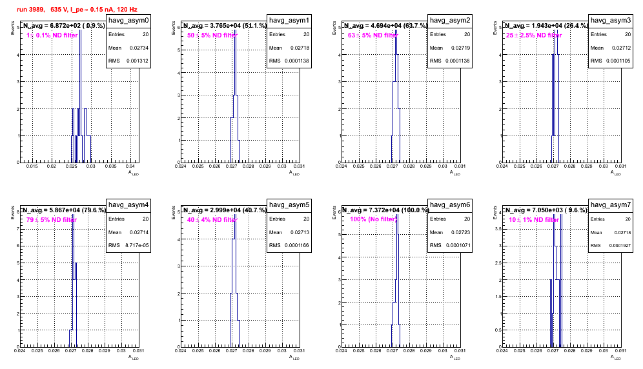
Task: Select the havg_asym1 stats box title
Action: pos(289,21)
